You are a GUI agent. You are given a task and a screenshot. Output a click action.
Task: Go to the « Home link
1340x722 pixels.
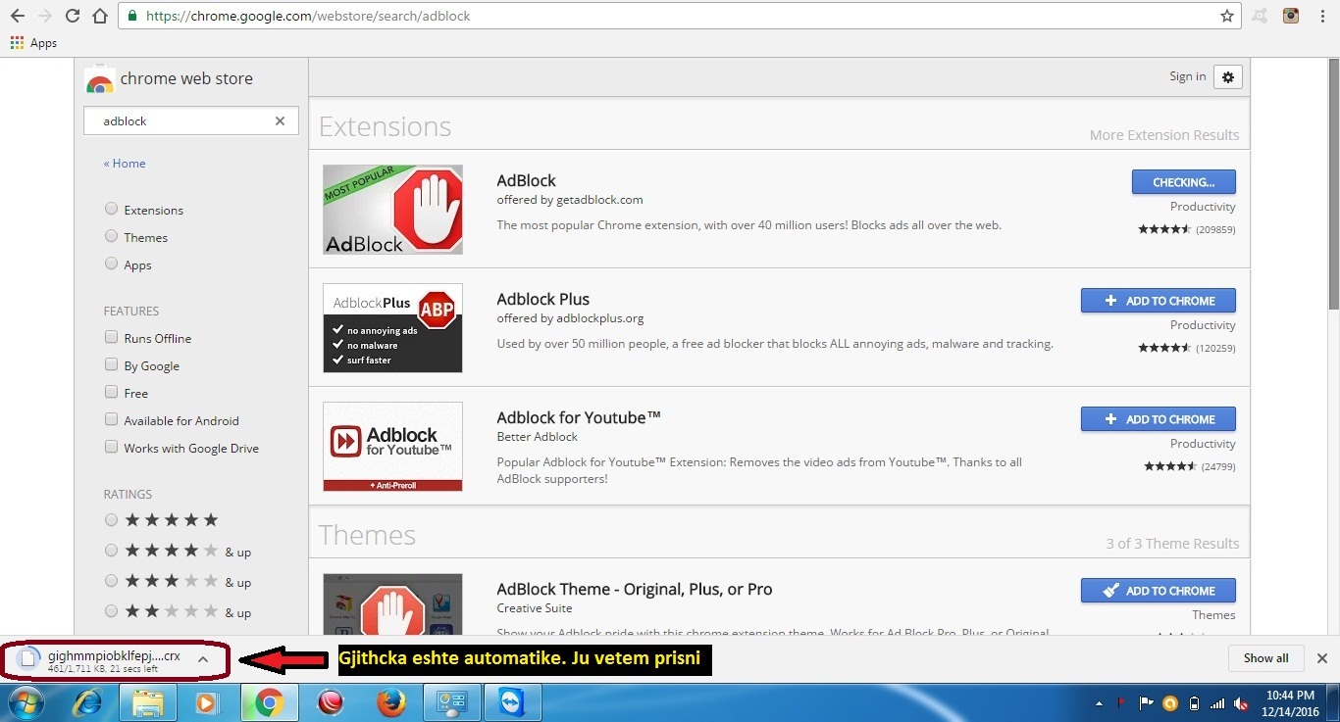click(125, 164)
